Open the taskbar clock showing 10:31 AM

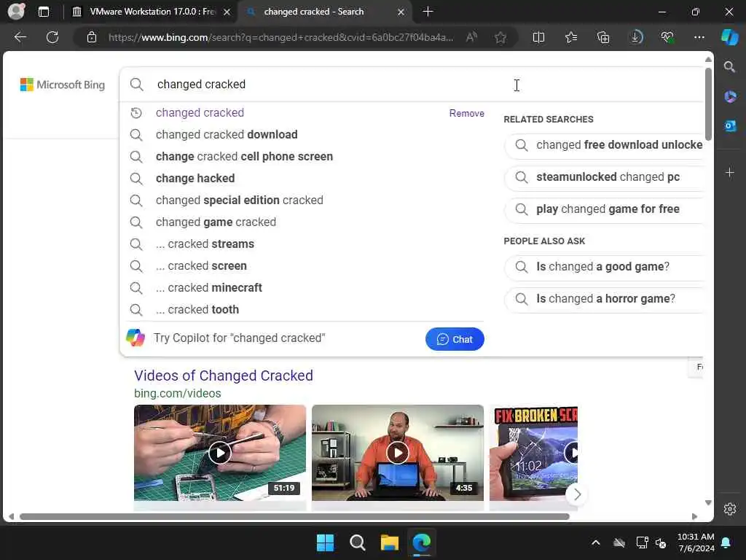(x=696, y=542)
